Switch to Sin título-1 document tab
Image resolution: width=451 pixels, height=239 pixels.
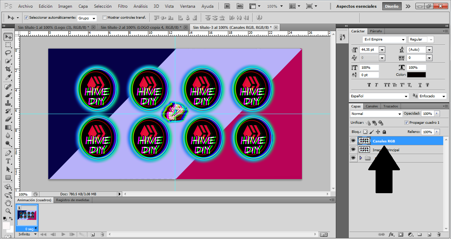(53, 27)
